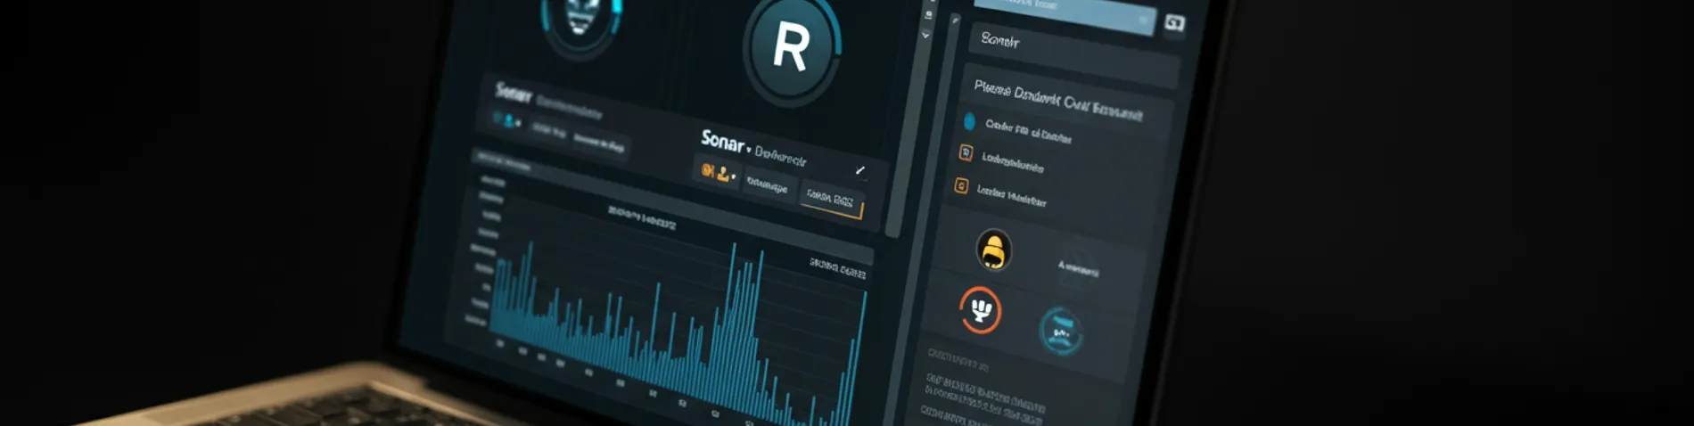Click the orange-ringed hand icon

pos(980,310)
